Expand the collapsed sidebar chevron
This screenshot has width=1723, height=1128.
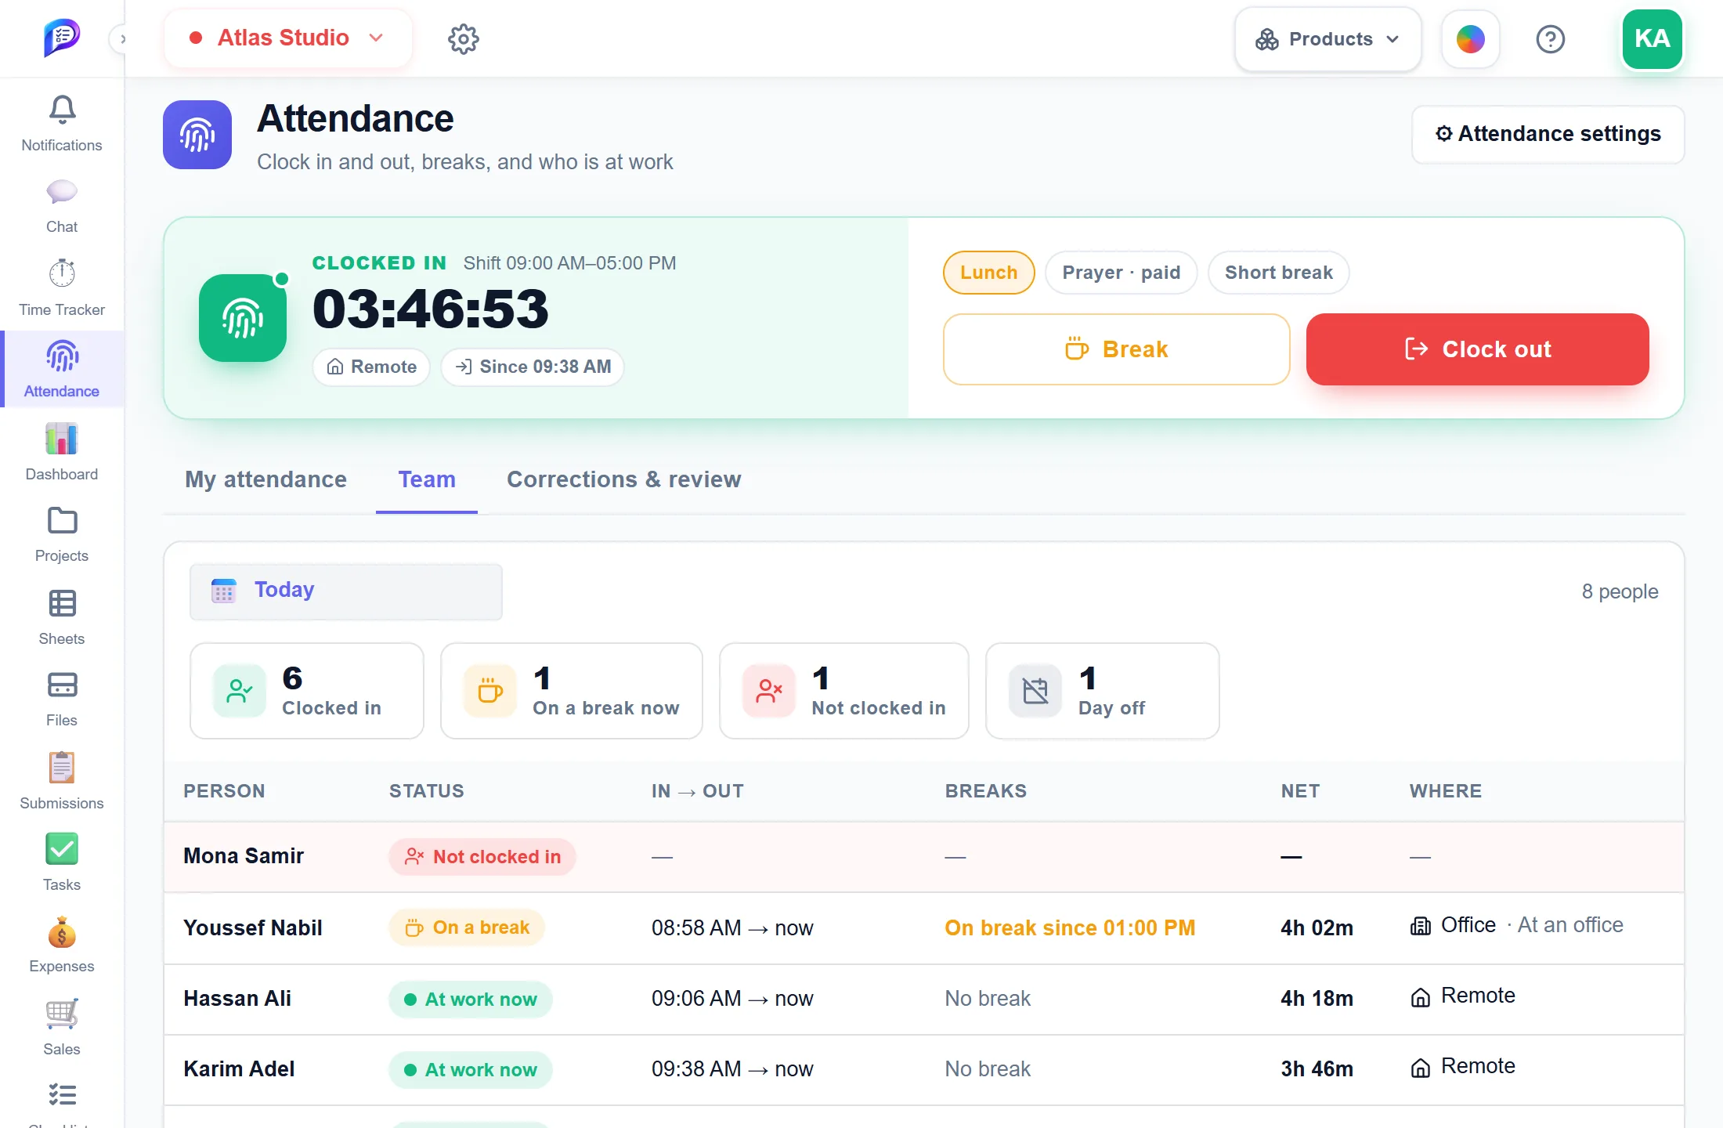(x=121, y=38)
